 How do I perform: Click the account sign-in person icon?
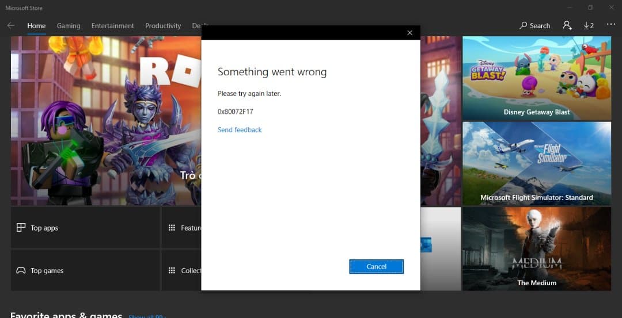pos(567,26)
